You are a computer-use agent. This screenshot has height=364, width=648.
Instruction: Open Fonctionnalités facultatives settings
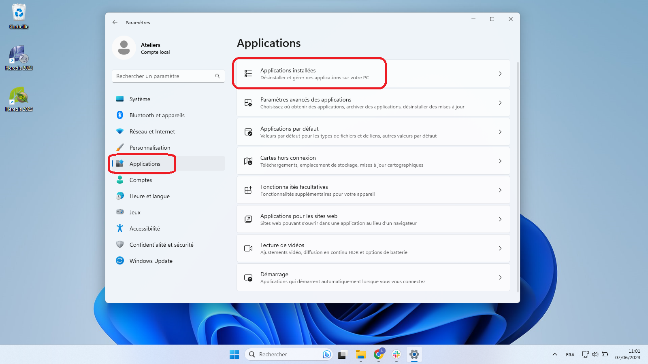373,190
